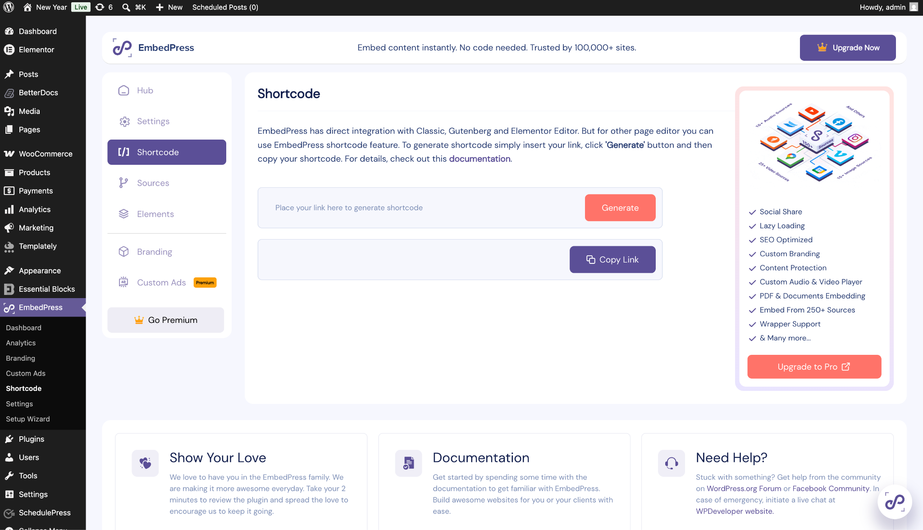Click the Custom Ads icon
This screenshot has height=530, width=923.
123,282
